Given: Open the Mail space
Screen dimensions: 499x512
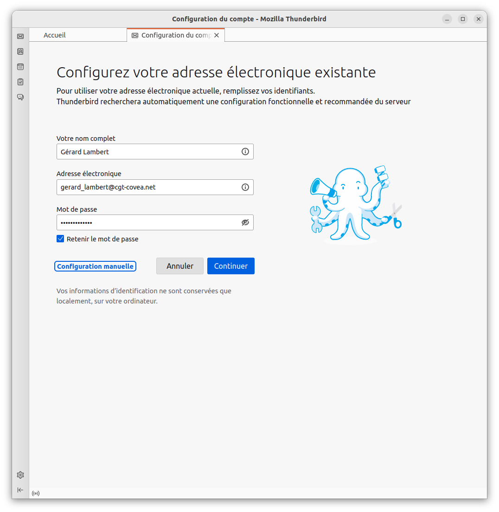Looking at the screenshot, I should (20, 36).
